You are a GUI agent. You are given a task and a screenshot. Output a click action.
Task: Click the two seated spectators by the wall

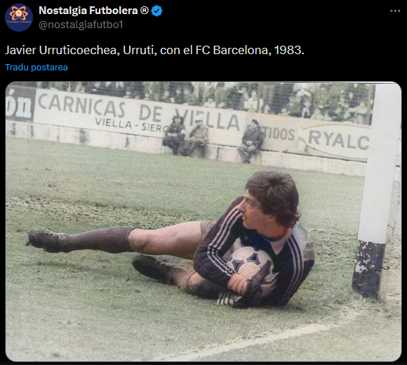185,136
